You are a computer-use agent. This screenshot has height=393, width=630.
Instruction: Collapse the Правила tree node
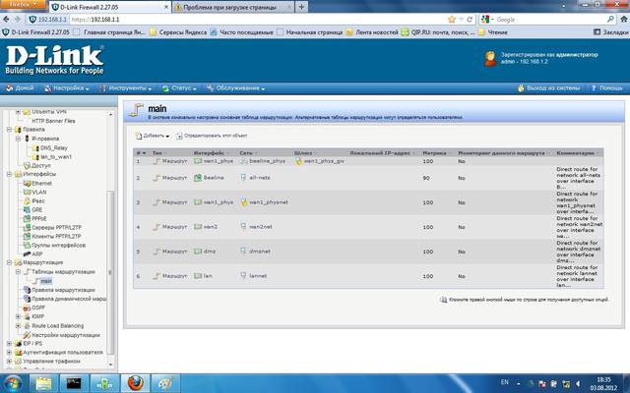(x=9, y=129)
